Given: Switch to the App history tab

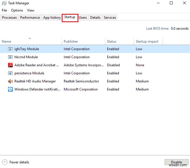Looking at the screenshot, I should point(52,18).
